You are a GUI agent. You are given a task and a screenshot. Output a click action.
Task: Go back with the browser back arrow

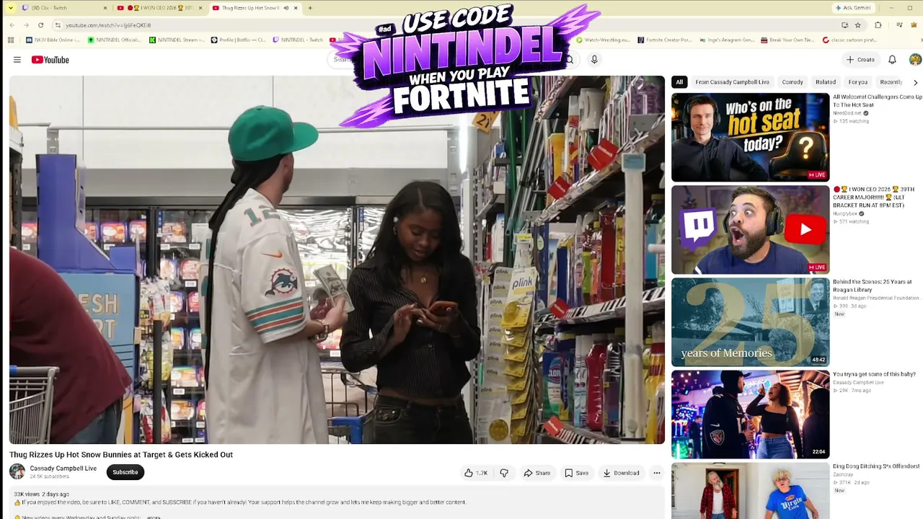pos(12,25)
